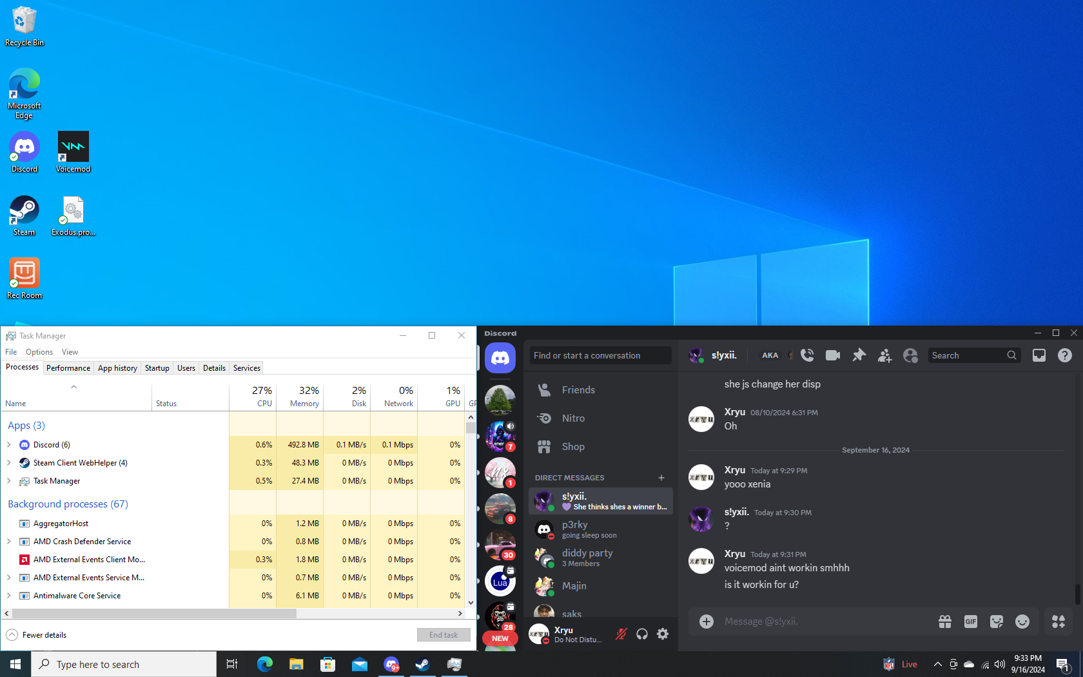Viewport: 1083px width, 677px height.
Task: Show user profile panel in Discord
Action: (910, 355)
